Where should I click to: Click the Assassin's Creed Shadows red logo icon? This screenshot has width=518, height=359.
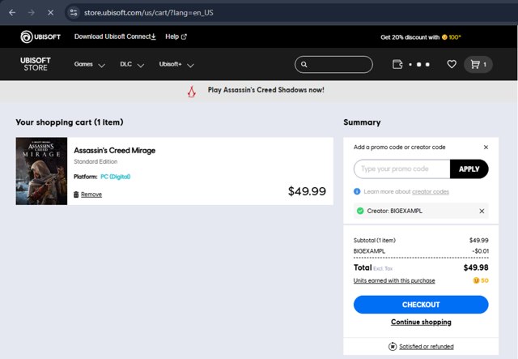pos(192,92)
